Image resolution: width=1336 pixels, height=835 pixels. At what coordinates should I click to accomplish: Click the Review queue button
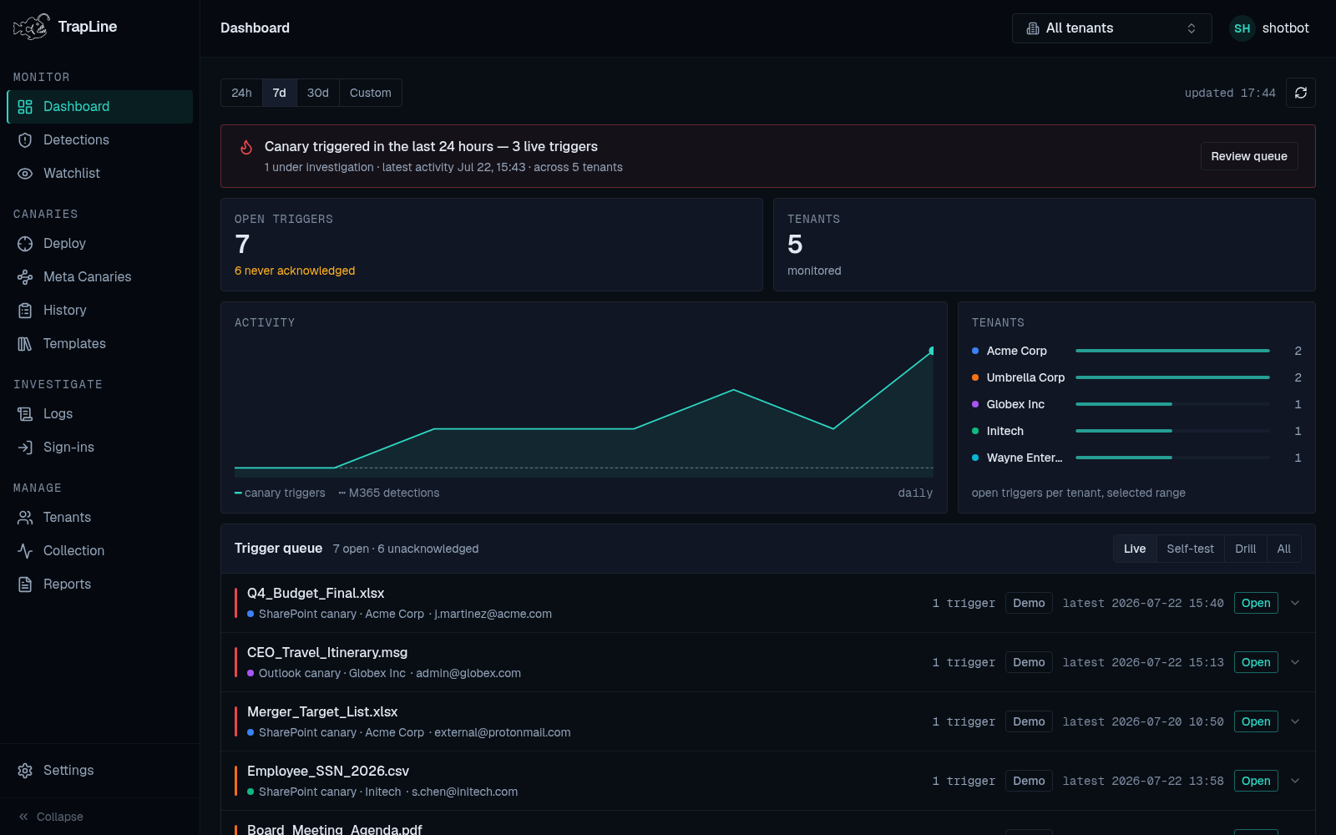click(x=1249, y=156)
